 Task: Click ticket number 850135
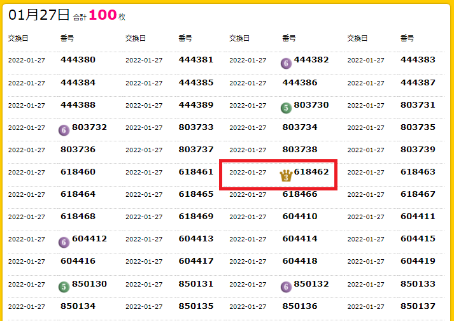click(195, 306)
